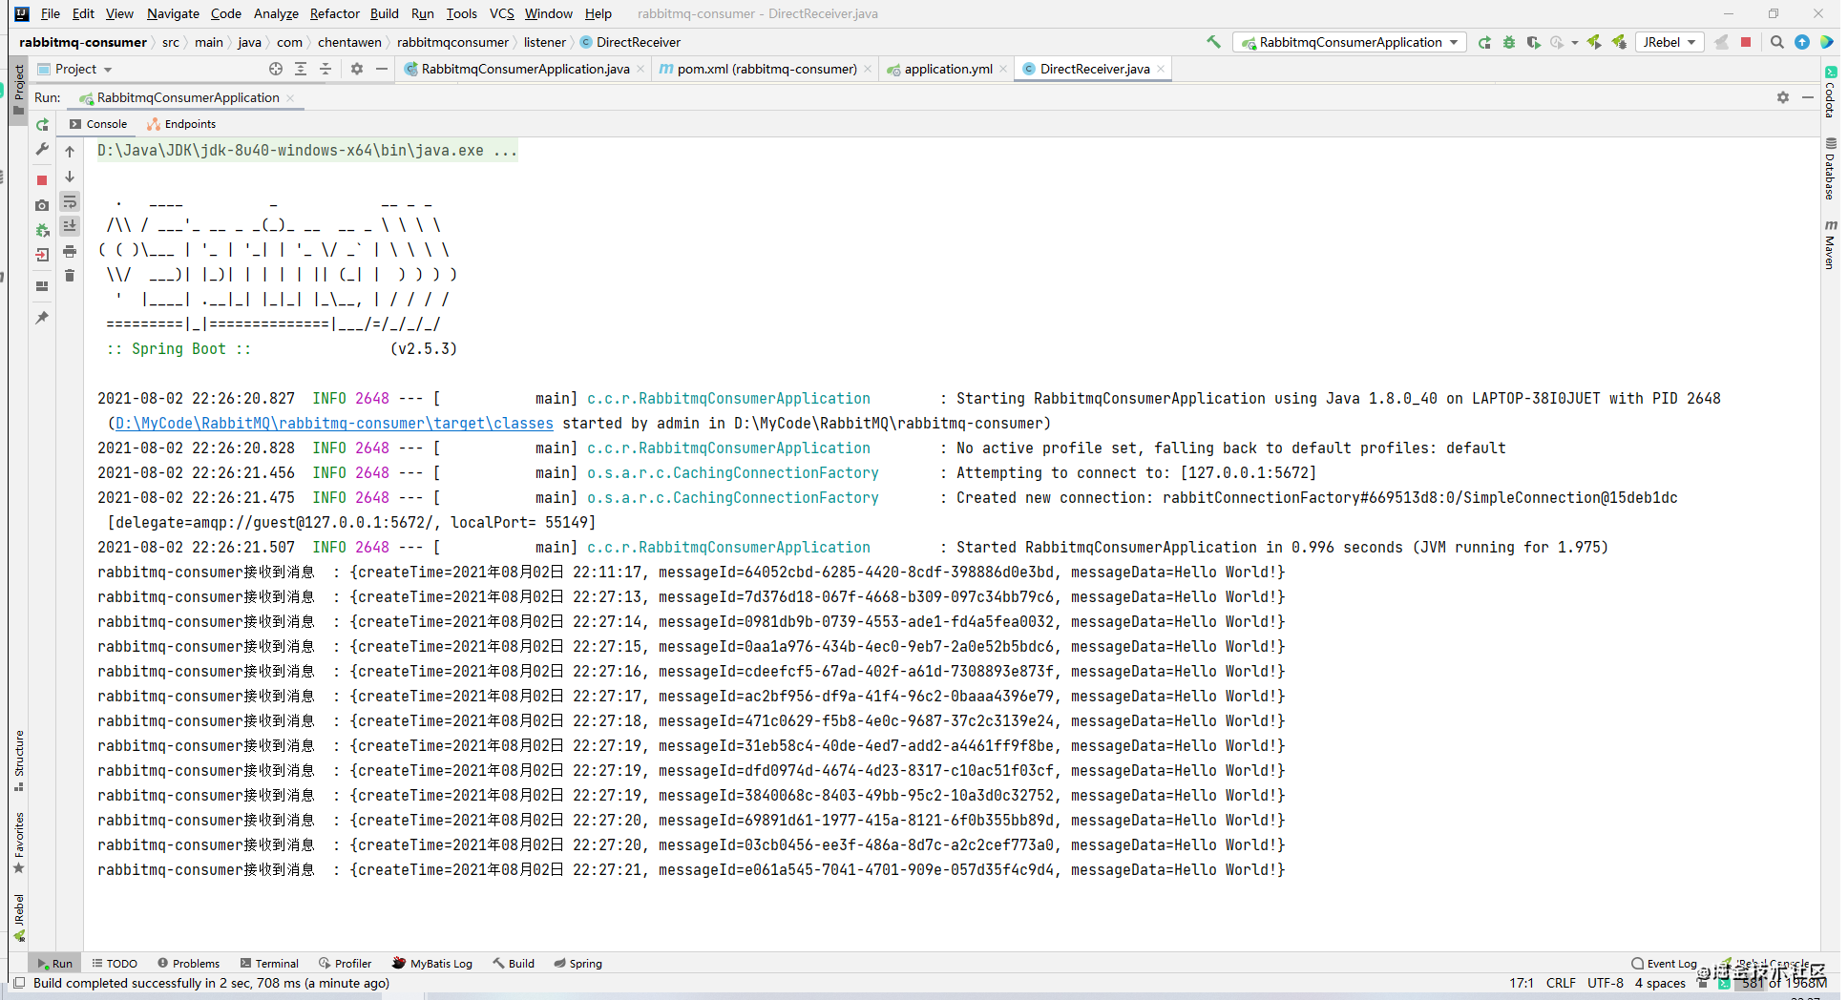1848x1000 pixels.
Task: Switch to Endpoints tab in Run panel
Action: coord(181,124)
